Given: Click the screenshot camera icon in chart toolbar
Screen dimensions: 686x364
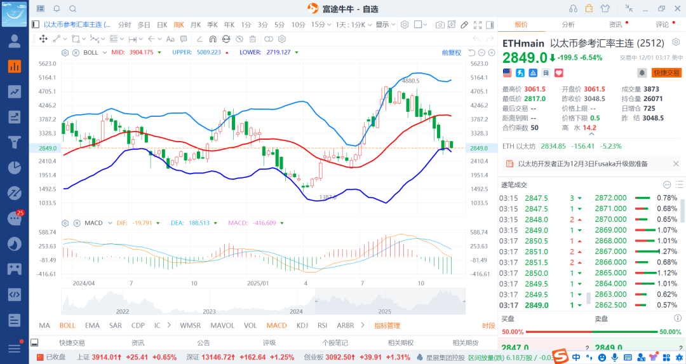Looking at the screenshot, I should coord(440,25).
